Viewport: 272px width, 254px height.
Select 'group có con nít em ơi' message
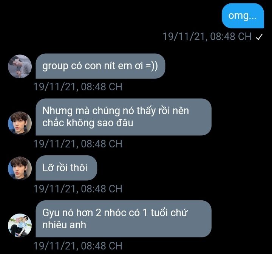[100, 66]
